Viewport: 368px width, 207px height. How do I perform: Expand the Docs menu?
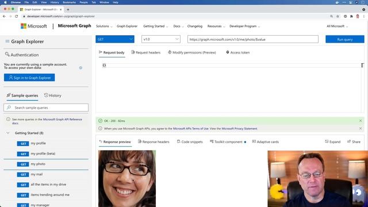[x=178, y=26]
